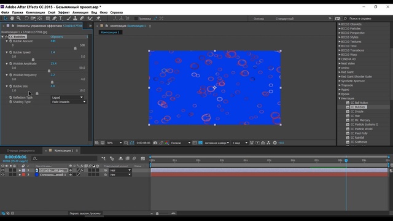
Task: Select the Pen tool
Action: [x=54, y=18]
